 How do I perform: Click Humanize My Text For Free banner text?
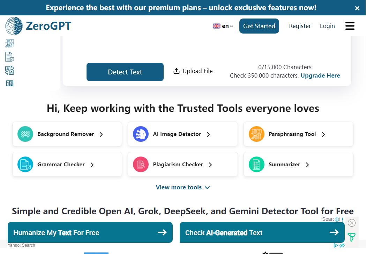coord(56,232)
